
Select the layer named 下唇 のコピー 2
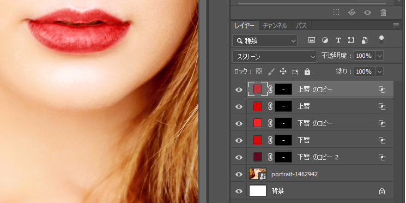318,157
